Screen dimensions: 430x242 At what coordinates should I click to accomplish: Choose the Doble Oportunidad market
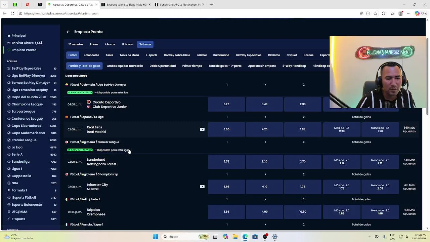(163, 66)
